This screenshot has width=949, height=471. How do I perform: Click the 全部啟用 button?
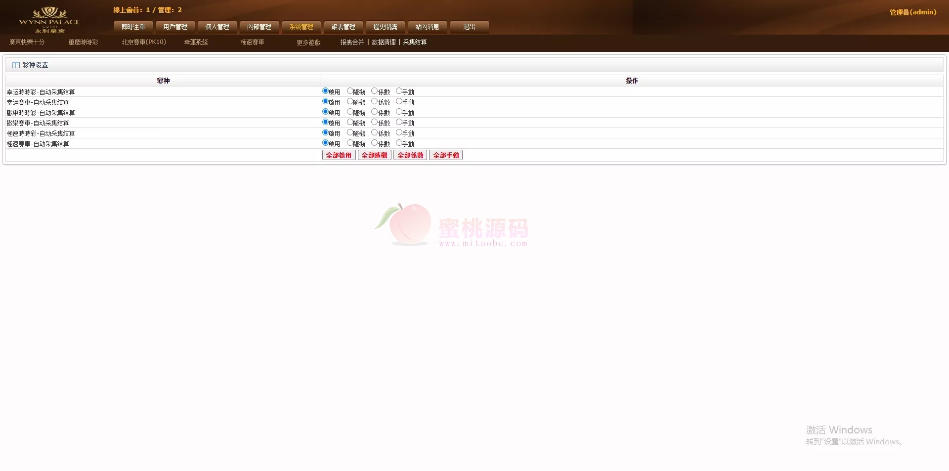pos(339,155)
